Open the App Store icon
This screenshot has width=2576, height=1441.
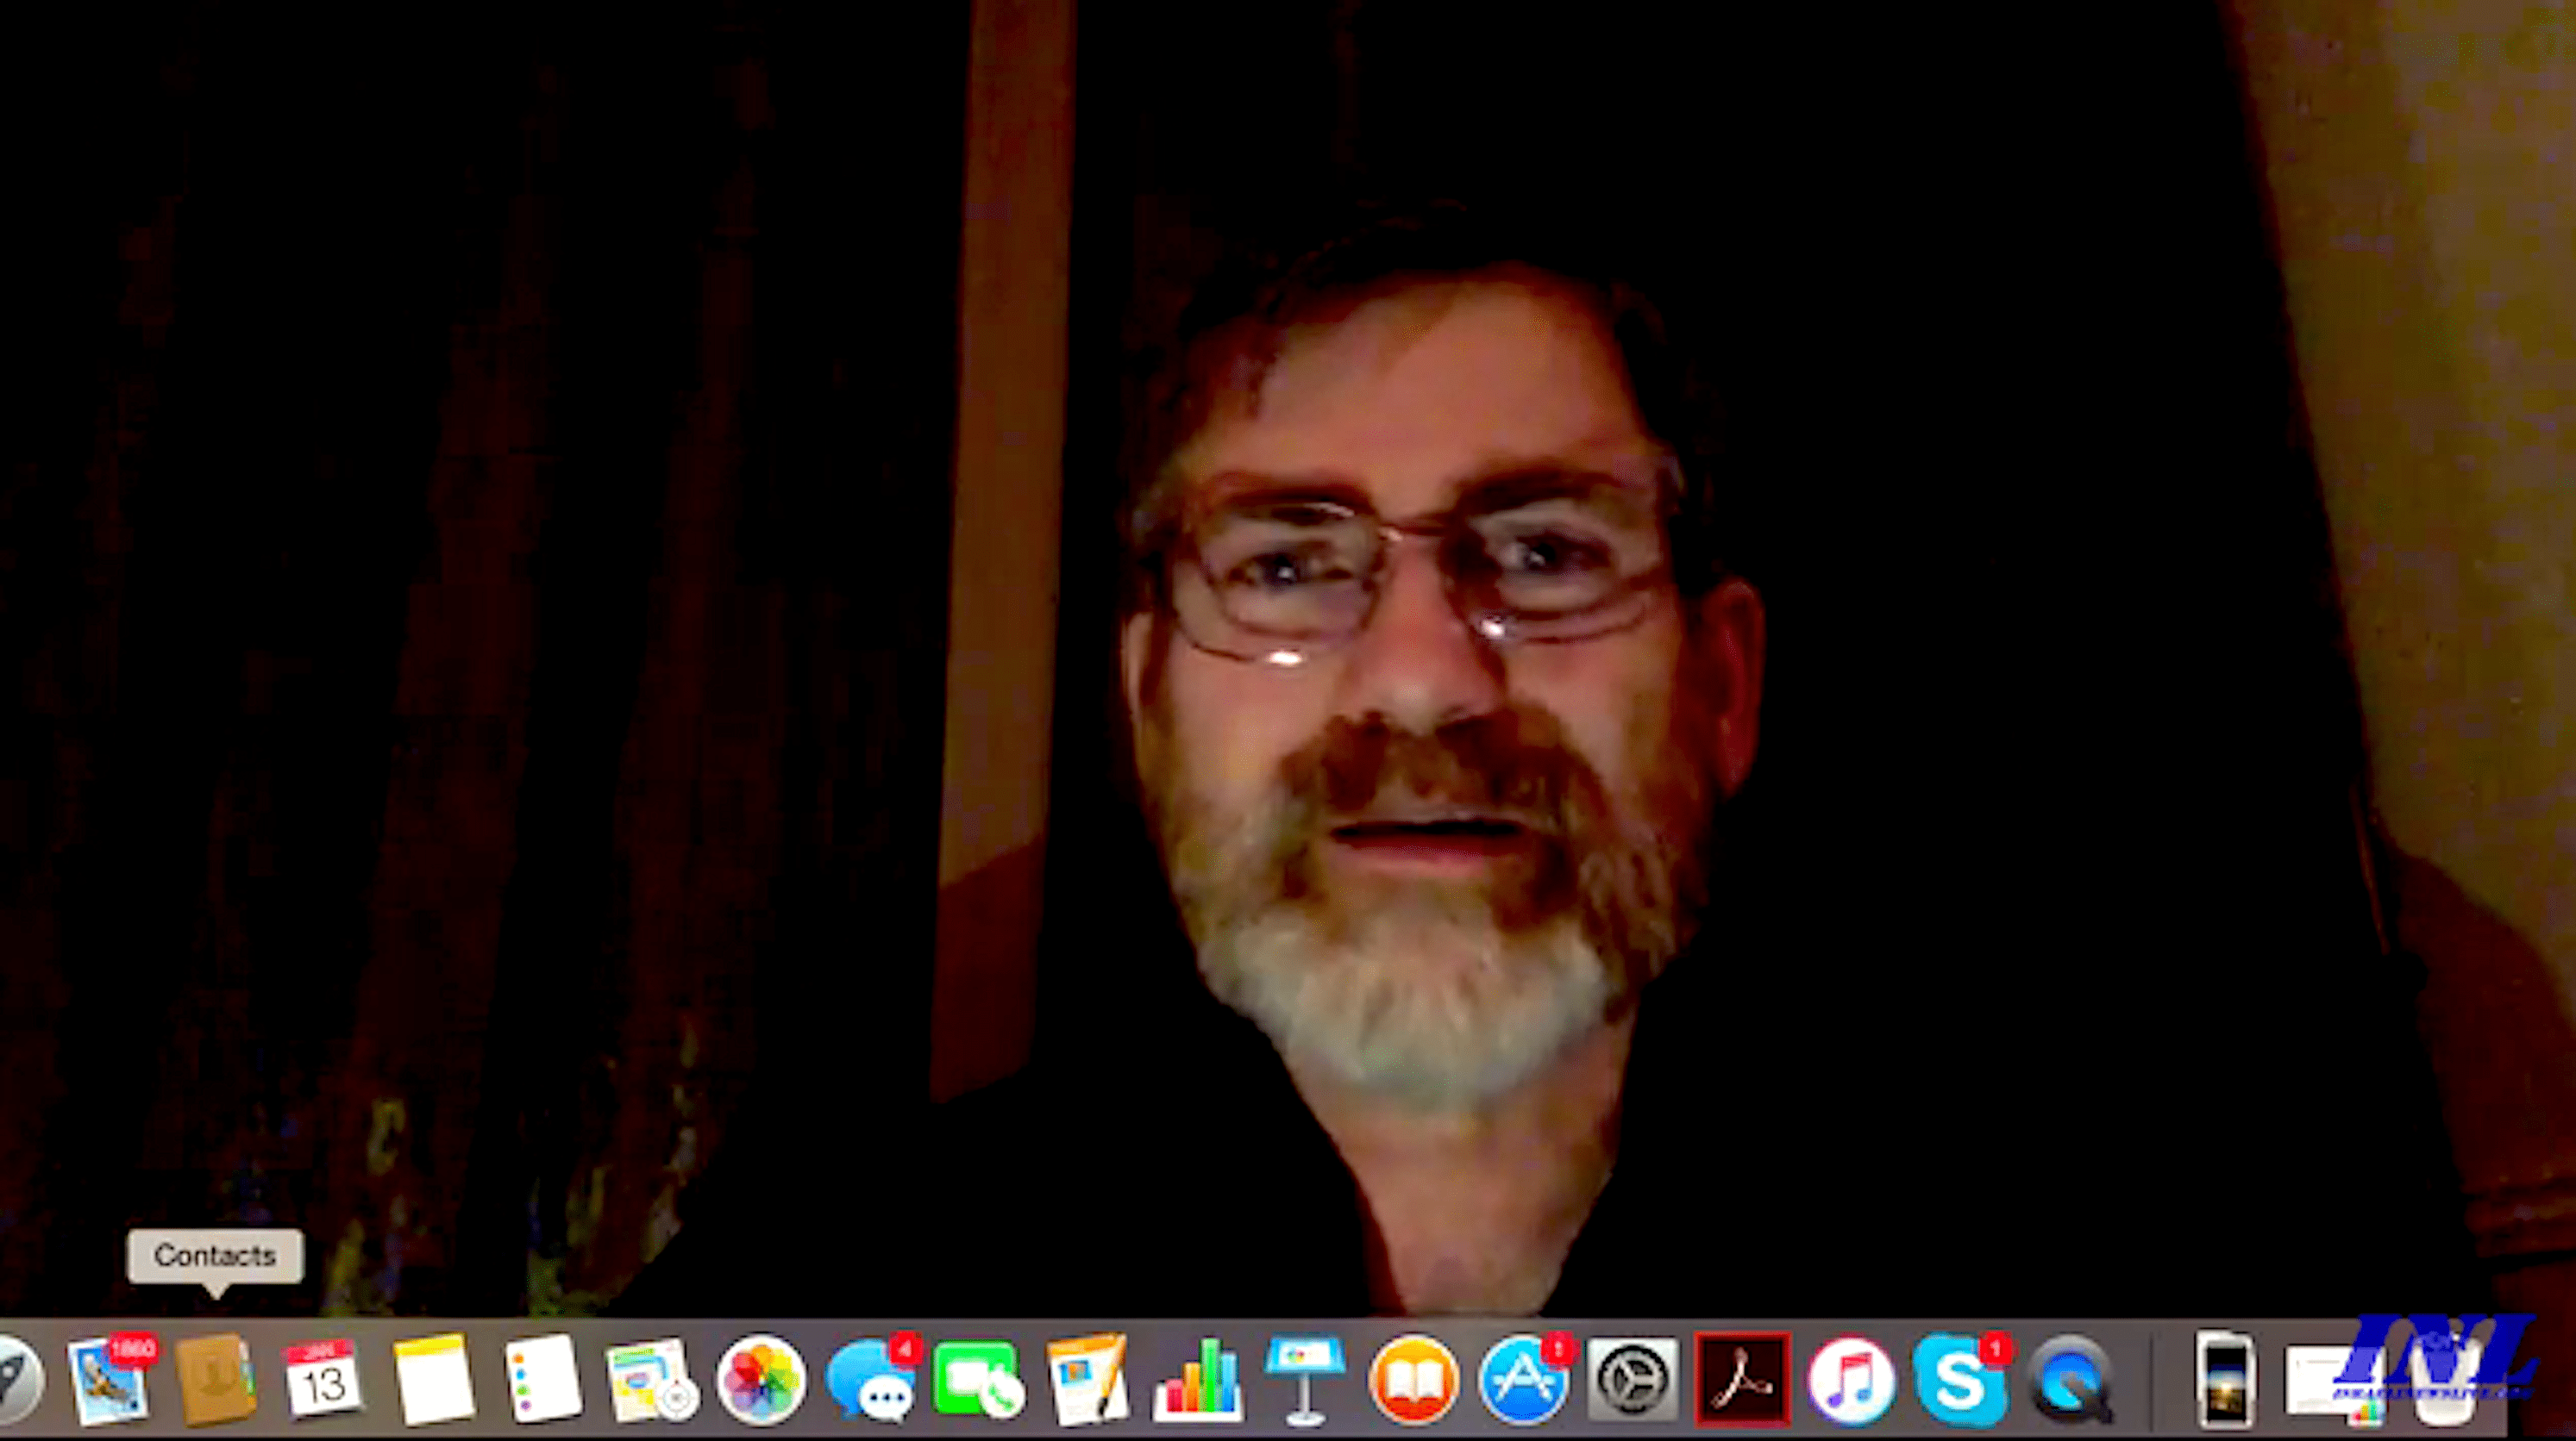1522,1381
